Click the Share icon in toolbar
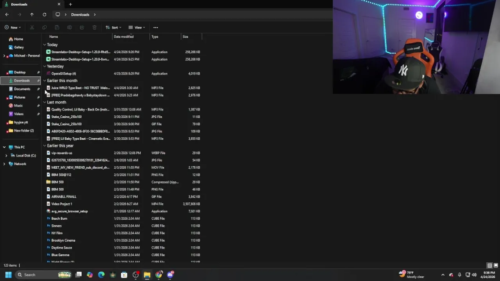Screen dimensions: 500x281 (x=82, y=27)
